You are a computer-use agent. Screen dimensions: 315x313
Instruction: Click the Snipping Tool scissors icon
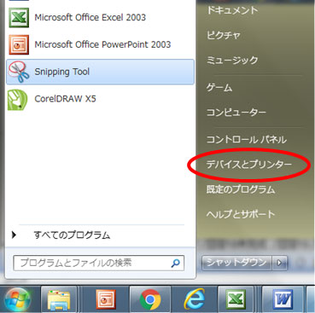click(x=19, y=72)
